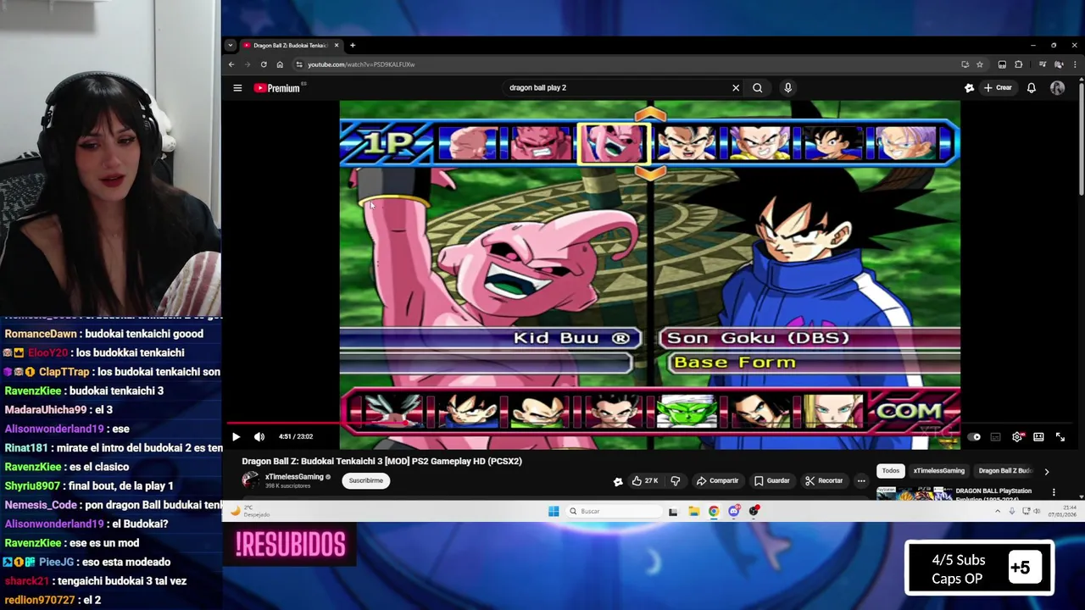
Task: Expand the Chrome tab search dropdown
Action: point(230,46)
